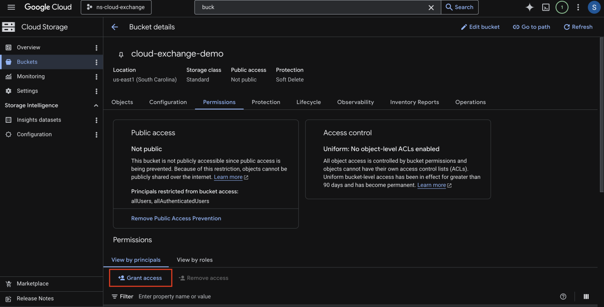This screenshot has height=307, width=604.
Task: Open Learn more in Public access card
Action: [231, 177]
